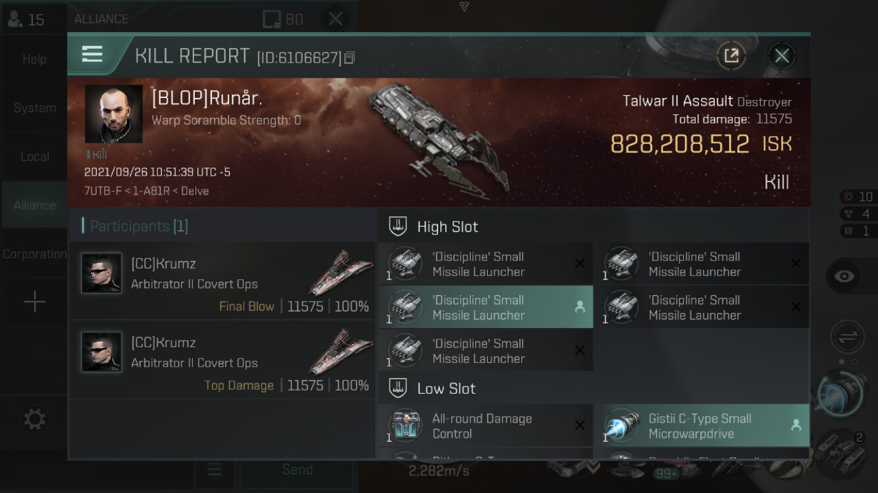Open chat settings gear icon

(x=34, y=419)
